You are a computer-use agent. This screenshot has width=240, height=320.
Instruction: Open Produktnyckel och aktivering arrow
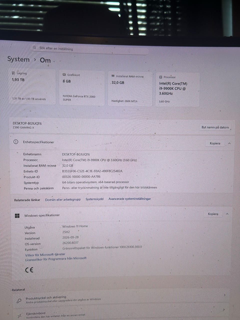pyautogui.click(x=224, y=295)
